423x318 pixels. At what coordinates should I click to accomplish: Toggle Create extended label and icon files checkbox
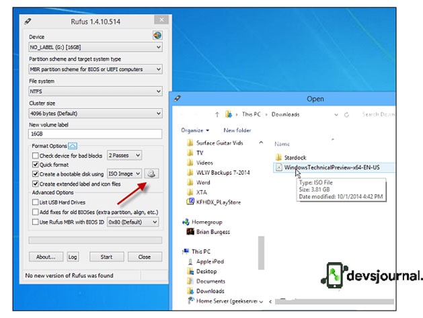[x=35, y=184]
